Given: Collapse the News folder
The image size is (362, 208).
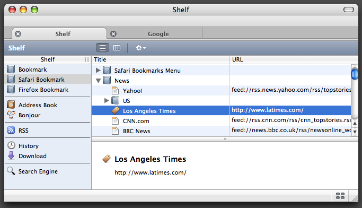Looking at the screenshot, I should [98, 81].
